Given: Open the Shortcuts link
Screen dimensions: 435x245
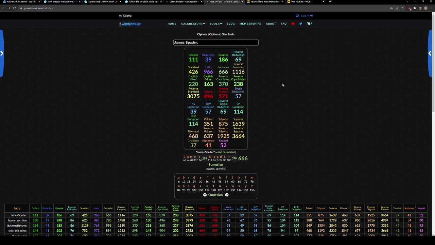Looking at the screenshot, I should coord(228,34).
